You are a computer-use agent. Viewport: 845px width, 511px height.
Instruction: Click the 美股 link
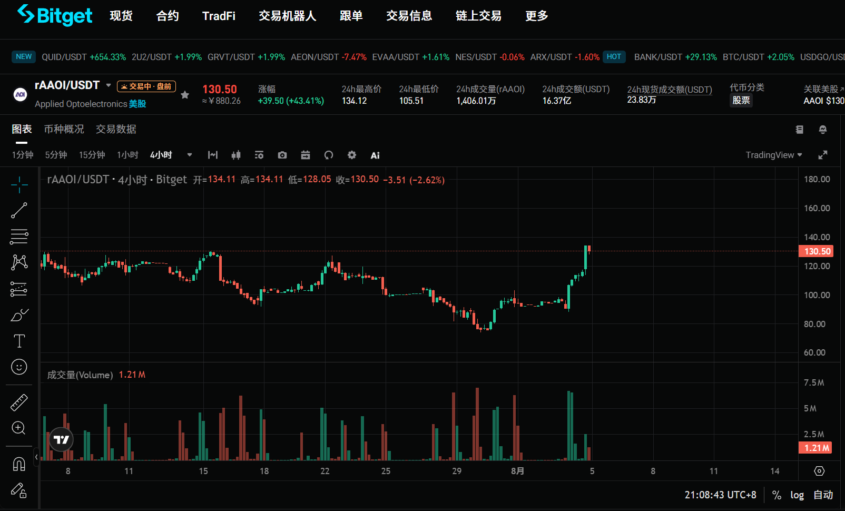point(137,104)
